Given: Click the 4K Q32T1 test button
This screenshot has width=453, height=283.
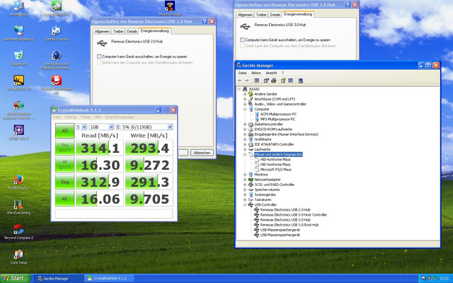Looking at the screenshot, I should pos(64,165).
